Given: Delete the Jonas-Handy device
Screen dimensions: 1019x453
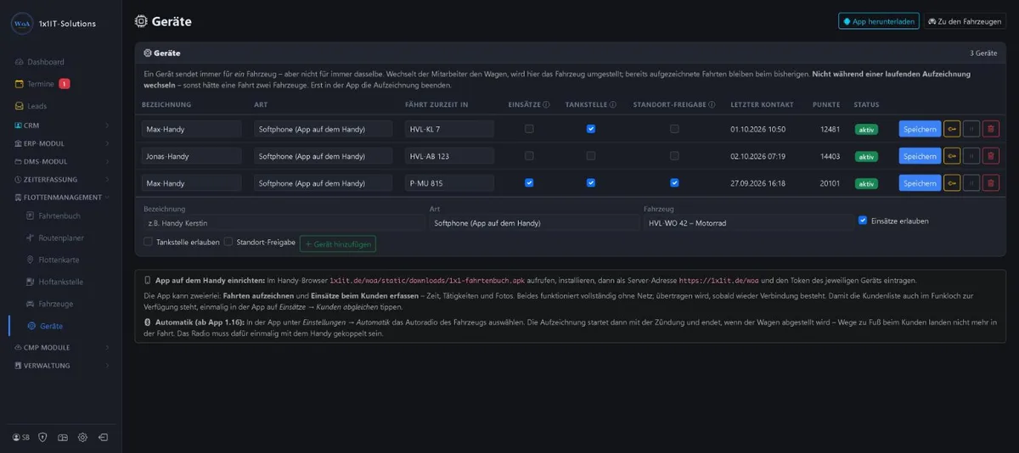Looking at the screenshot, I should click(991, 156).
